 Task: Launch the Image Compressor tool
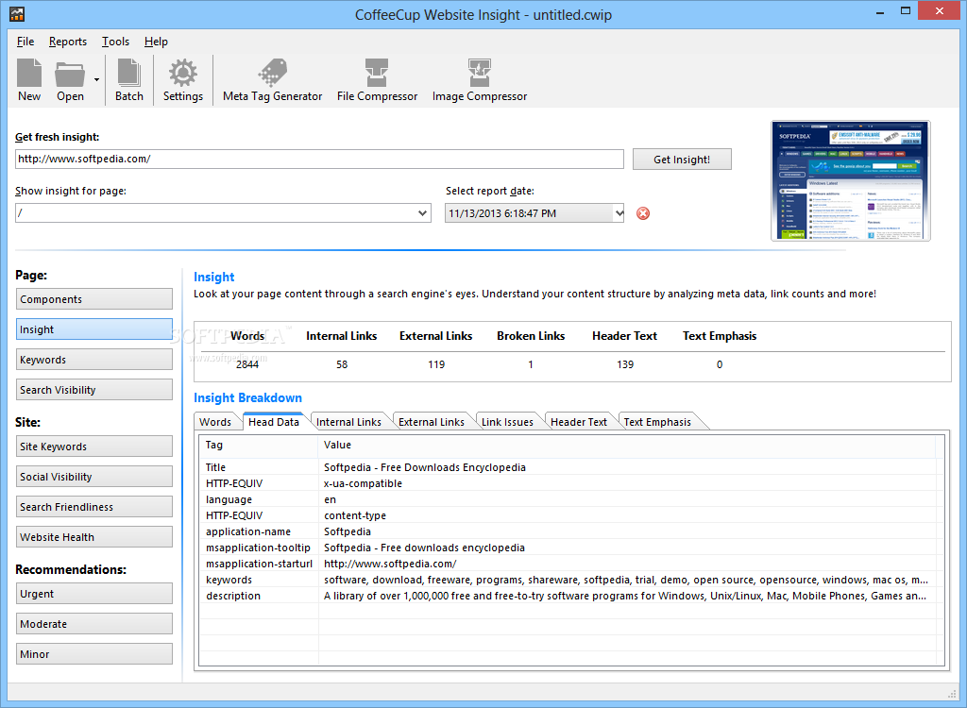click(x=479, y=79)
